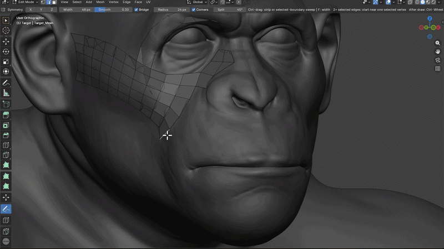The height and width of the screenshot is (249, 444).
Task: Click the viewport zoom magnifier gizmo
Action: (x=437, y=43)
